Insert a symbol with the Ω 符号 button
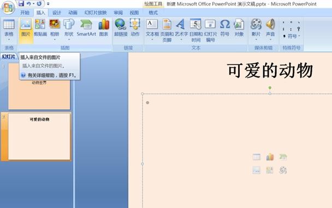The width and height of the screenshot is (332, 208). click(225, 28)
